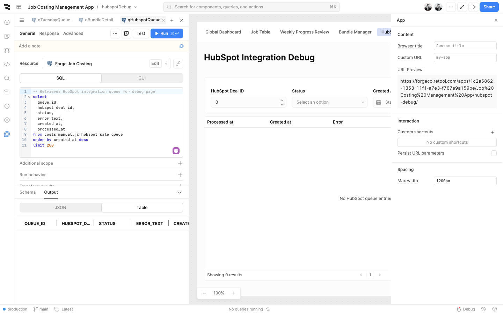Viewport: 503px width, 314px height.
Task: Increase canvas zoom with plus control
Action: tap(233, 293)
